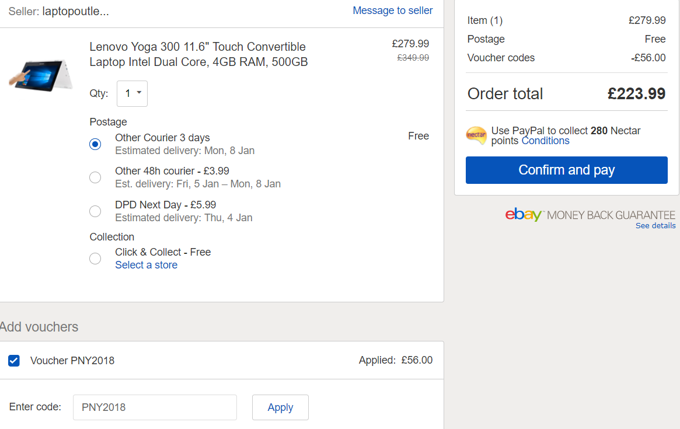Screen dimensions: 680x429
Task: Click the Nectar points logo icon
Action: click(x=476, y=135)
